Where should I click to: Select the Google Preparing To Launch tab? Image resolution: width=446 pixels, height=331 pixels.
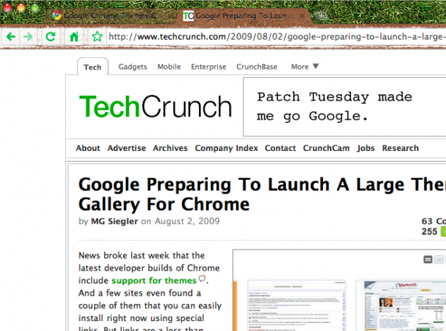[245, 16]
